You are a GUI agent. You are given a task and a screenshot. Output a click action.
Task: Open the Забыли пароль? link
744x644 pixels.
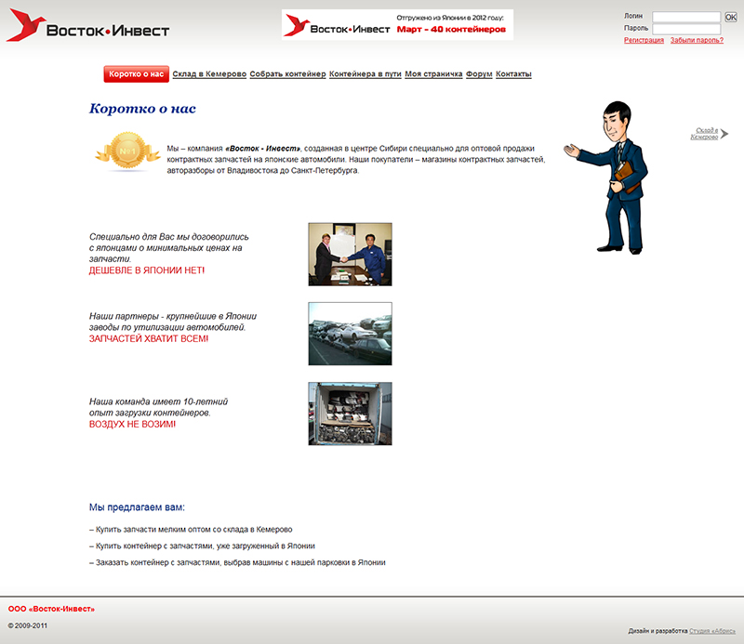697,40
